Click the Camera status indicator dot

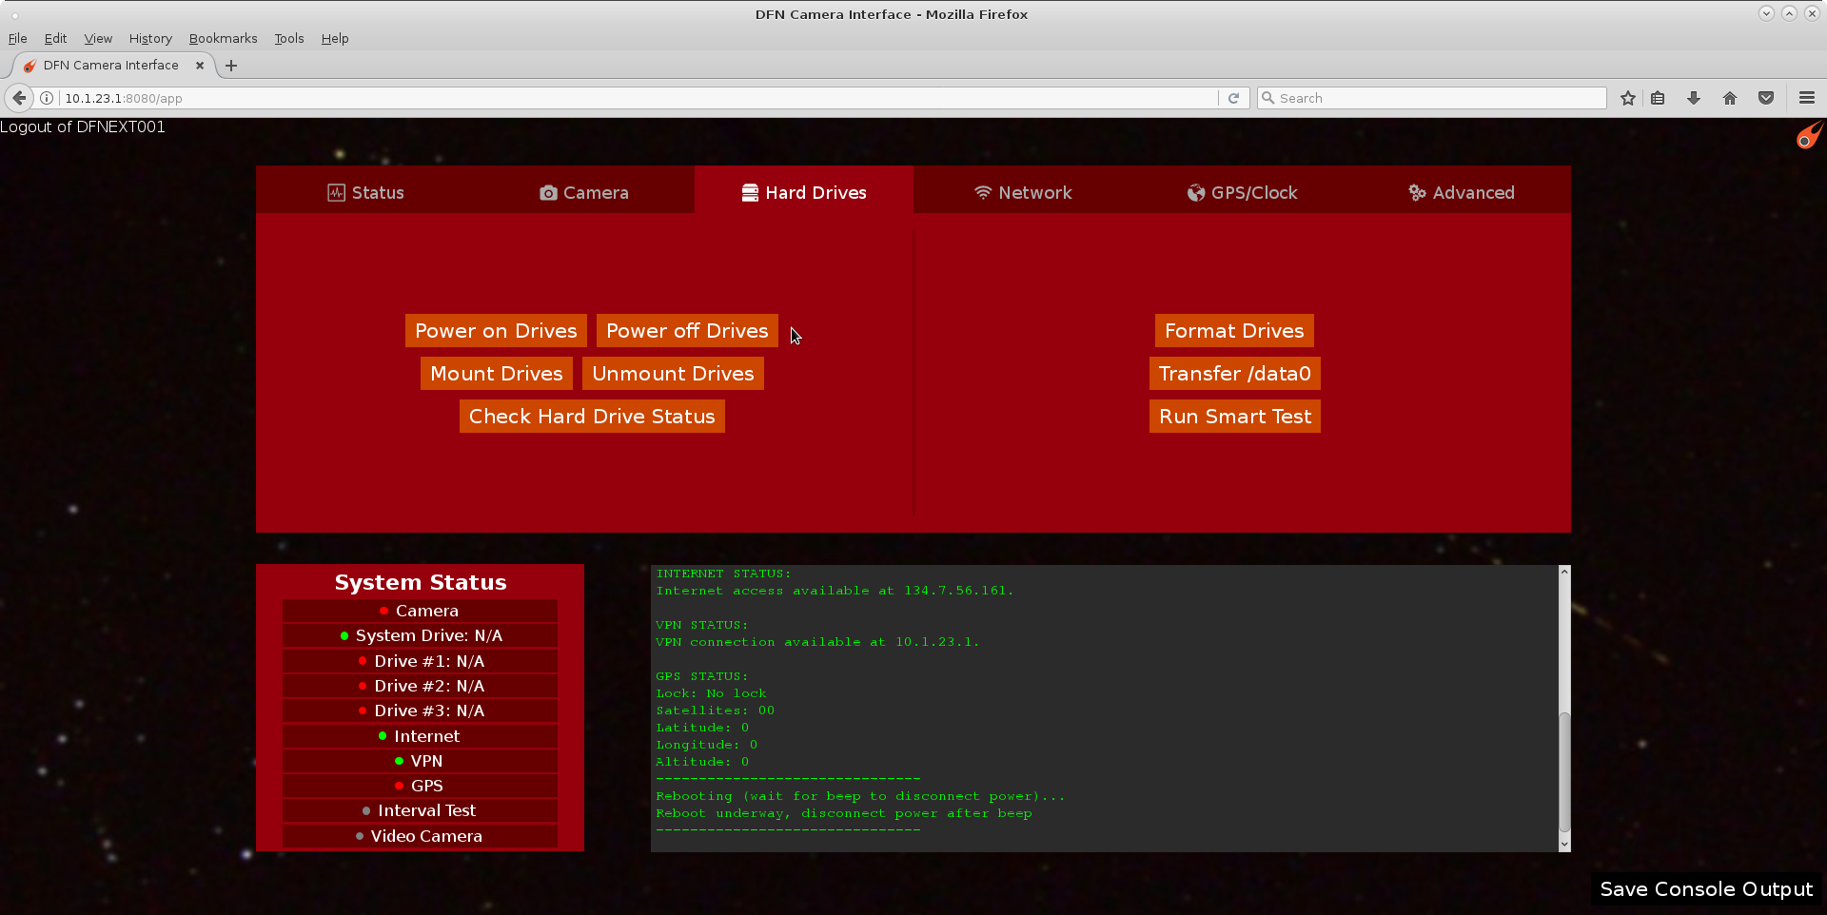click(386, 610)
